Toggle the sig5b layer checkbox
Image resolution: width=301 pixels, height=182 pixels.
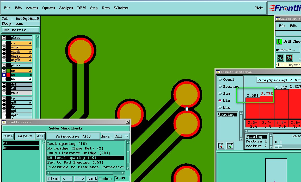[x=4, y=60]
